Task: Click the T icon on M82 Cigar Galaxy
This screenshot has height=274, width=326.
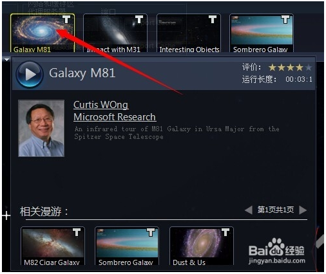Action: [x=77, y=232]
